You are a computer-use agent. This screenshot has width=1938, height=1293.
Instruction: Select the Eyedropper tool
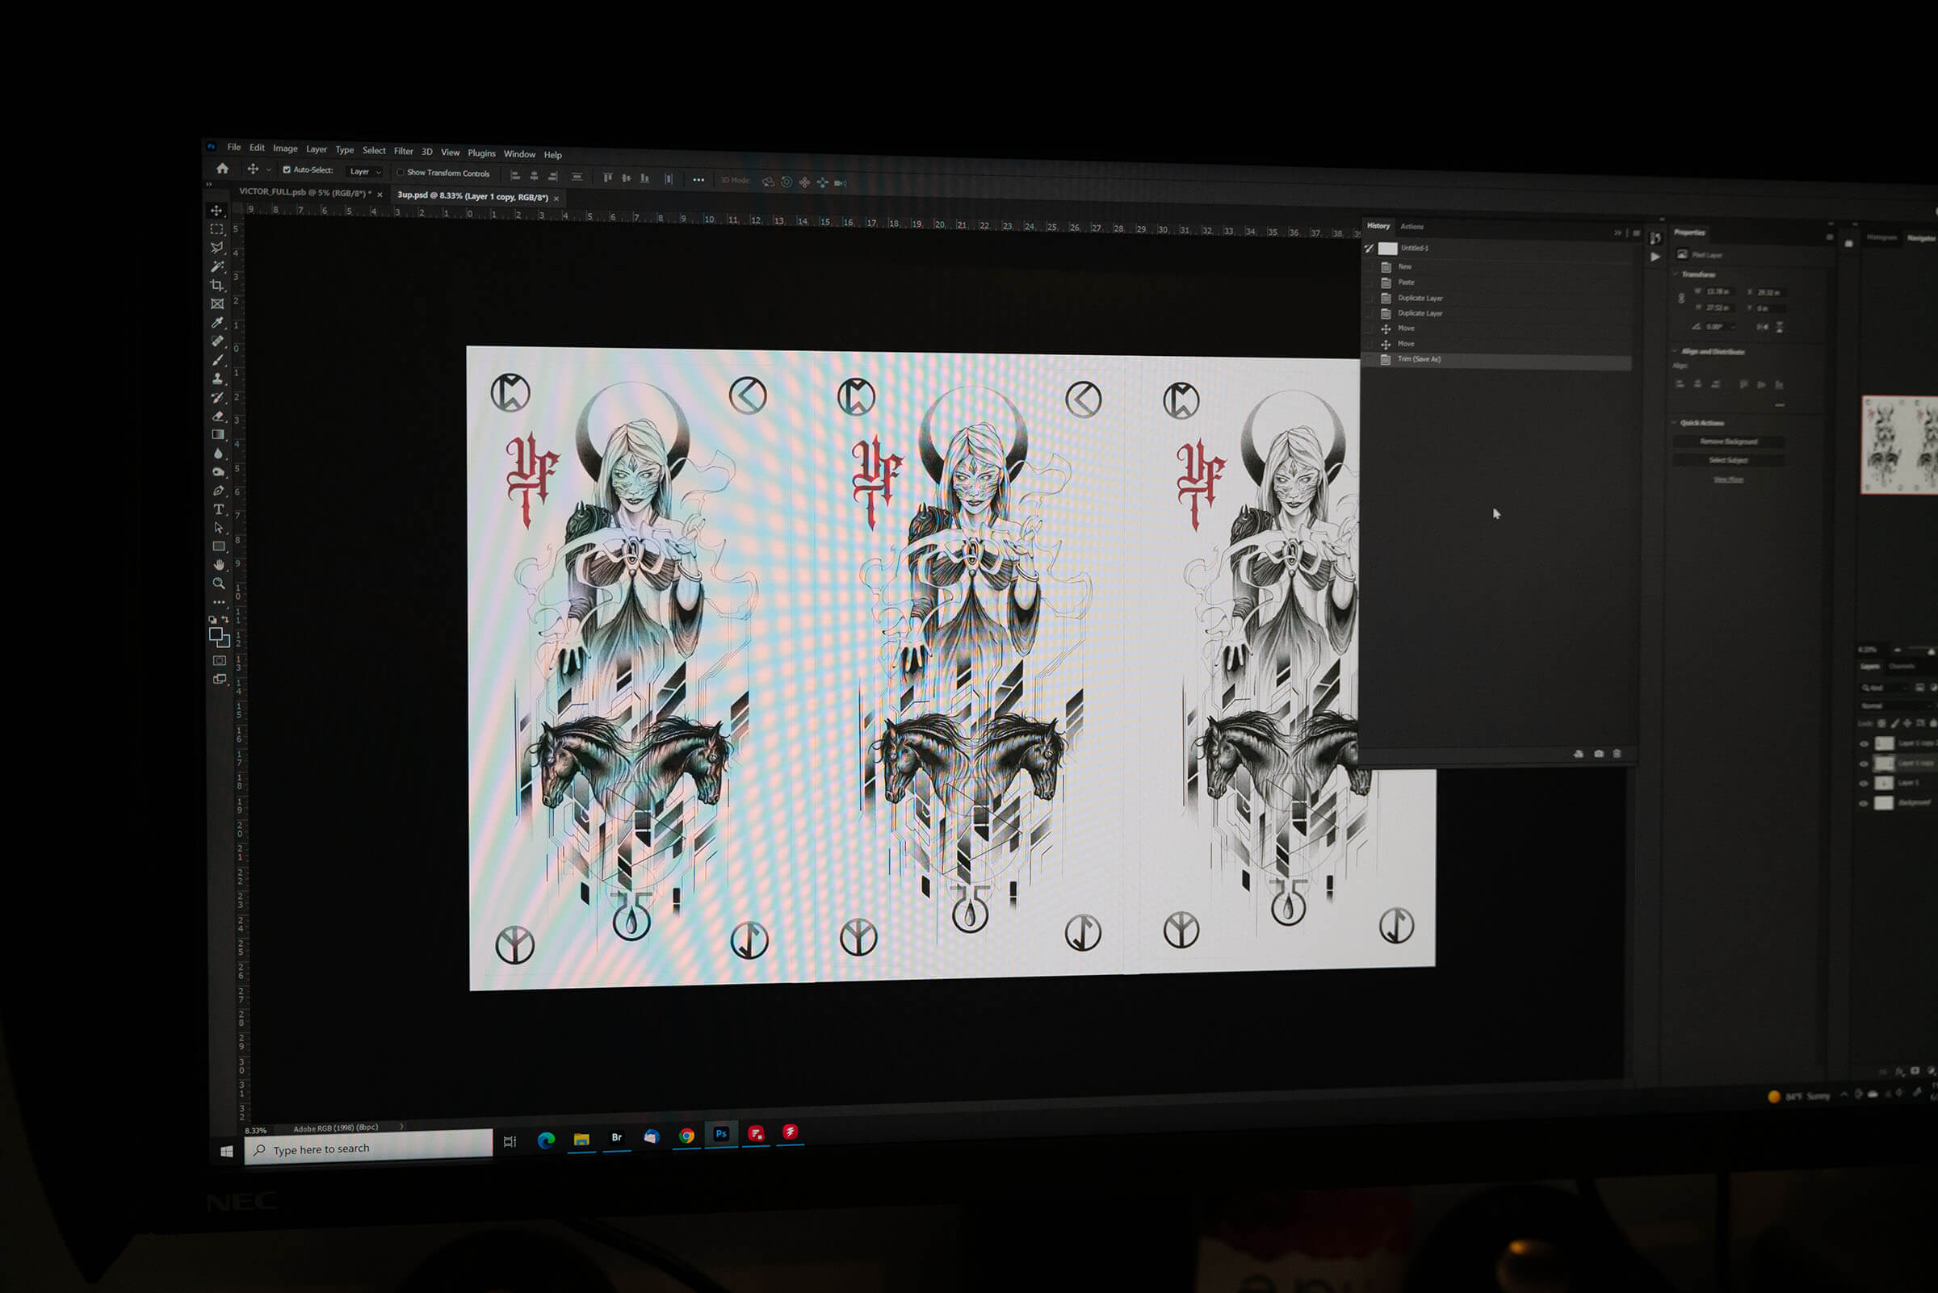click(217, 322)
